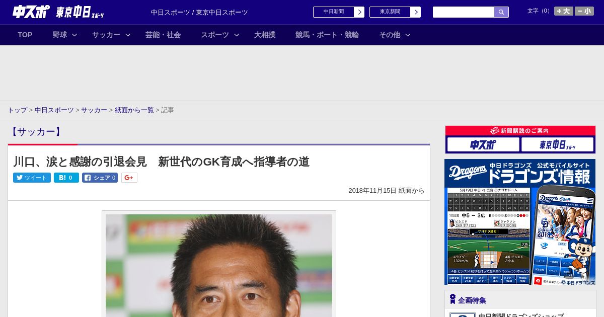604x317 pixels.
Task: Open the その他 menu item
Action: 390,35
